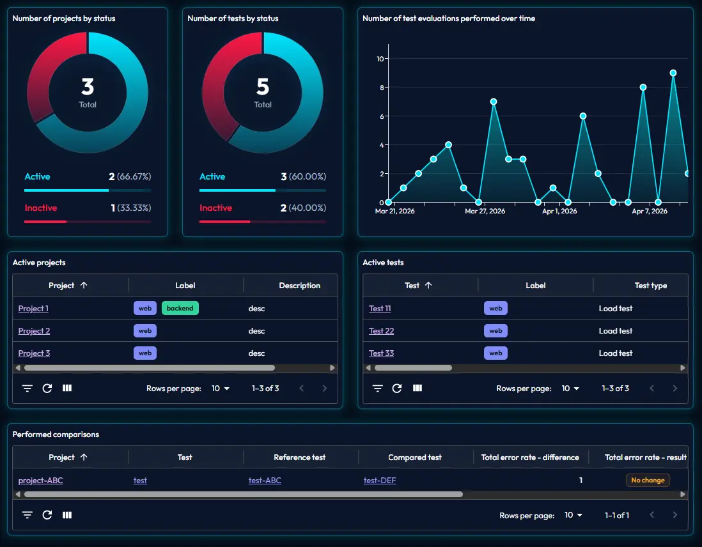702x547 pixels.
Task: Click '1-3 of 3' text in Active projects
Action: (265, 389)
